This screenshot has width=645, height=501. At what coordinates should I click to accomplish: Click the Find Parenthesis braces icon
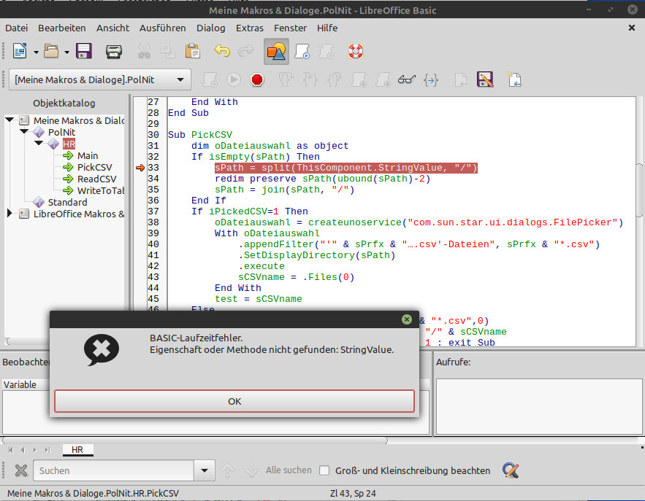tap(431, 79)
